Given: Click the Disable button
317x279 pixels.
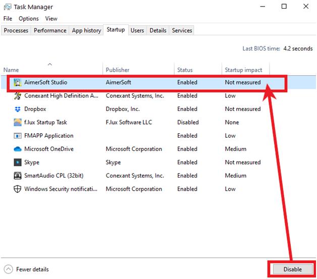Looking at the screenshot, I should click(x=292, y=269).
